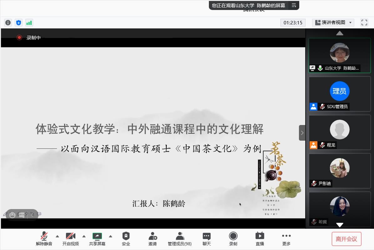Viewport: 374px width, 250px height.
Task: Open the meeting info icon
Action: 8,22
